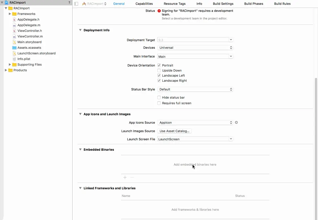Click the AppDelegate.m source file icon
The image size is (318, 220).
[x=14, y=25]
